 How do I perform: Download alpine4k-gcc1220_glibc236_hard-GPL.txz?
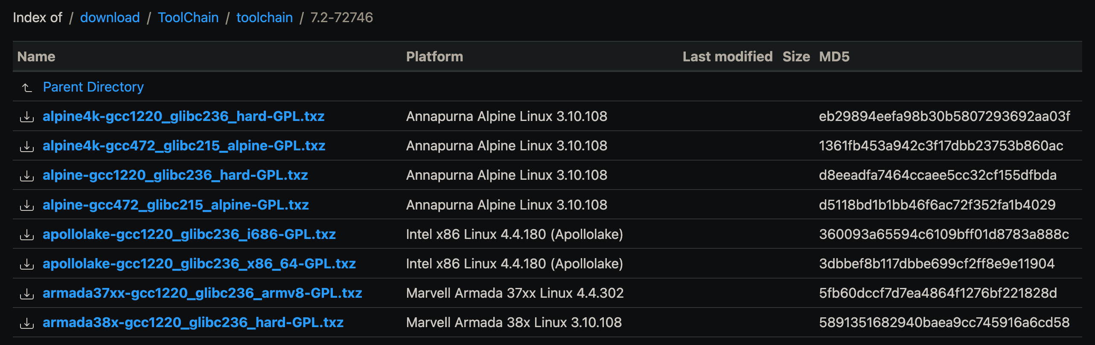(x=183, y=116)
